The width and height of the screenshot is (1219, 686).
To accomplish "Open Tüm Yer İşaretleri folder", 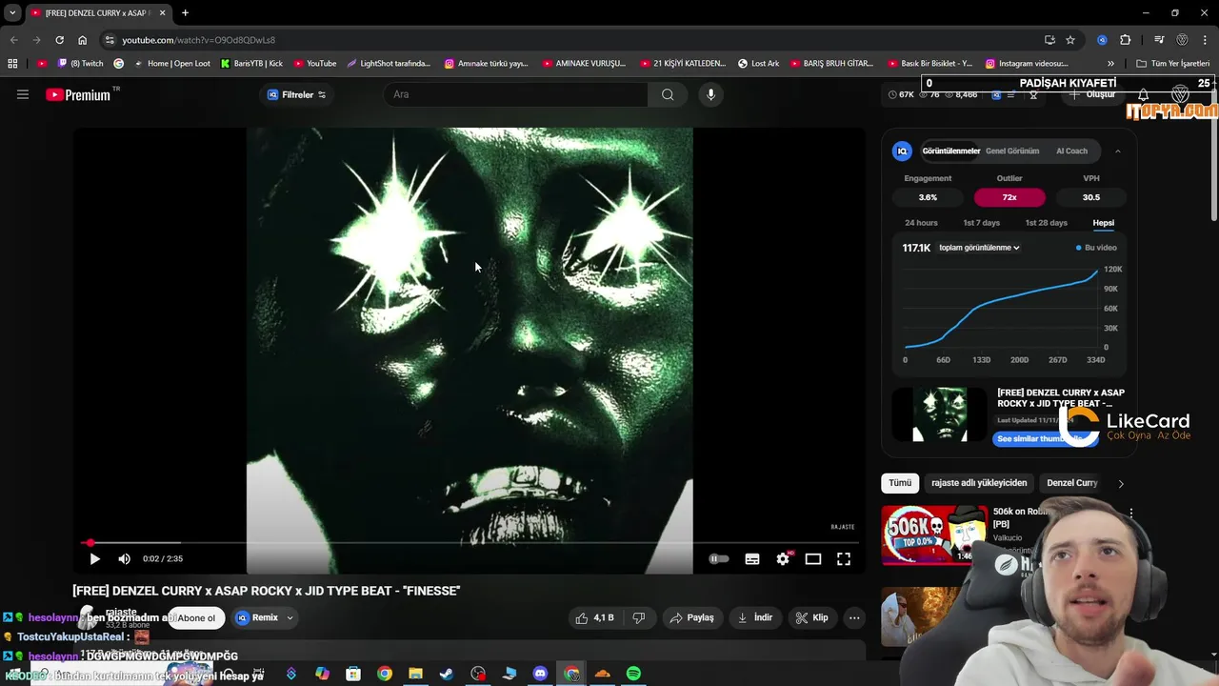I will pyautogui.click(x=1172, y=64).
